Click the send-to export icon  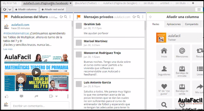click(51, 96)
